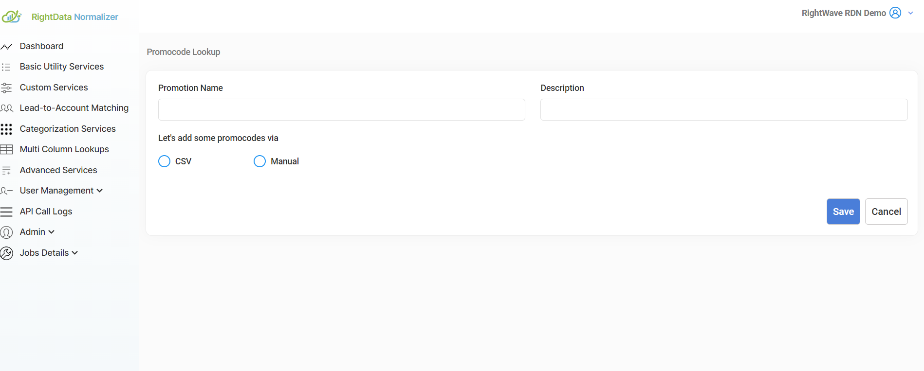Click the Multi Column Lookups table icon

[6, 150]
